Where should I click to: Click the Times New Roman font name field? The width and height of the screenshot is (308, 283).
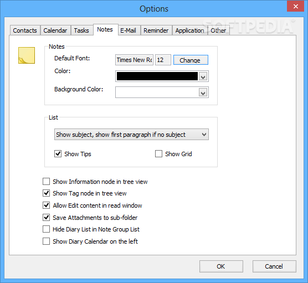[x=135, y=60]
